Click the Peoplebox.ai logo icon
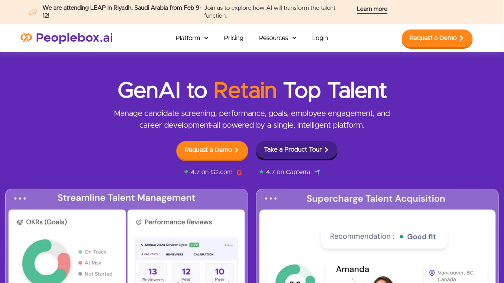Image resolution: width=504 pixels, height=283 pixels. tap(26, 38)
